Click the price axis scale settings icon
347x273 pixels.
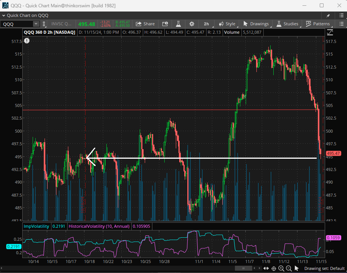tap(330, 32)
